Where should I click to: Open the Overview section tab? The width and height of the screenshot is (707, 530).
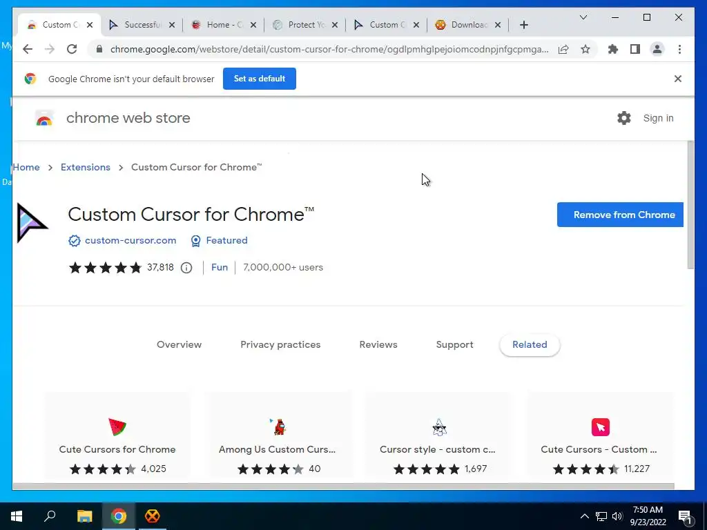[179, 345]
